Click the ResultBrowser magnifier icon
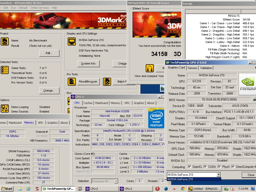The height and width of the screenshot is (192, 256). click(x=72, y=82)
